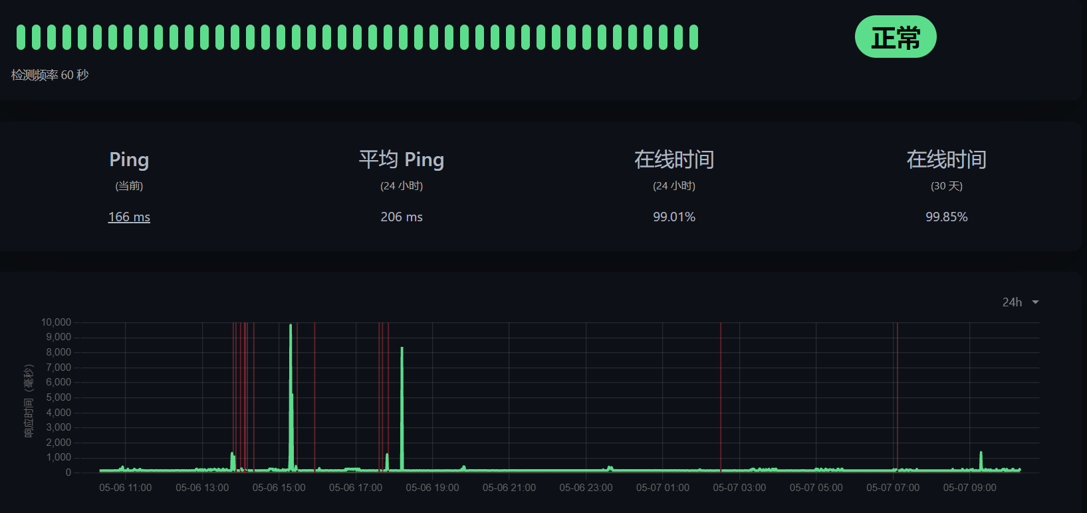Click the green 正常 status badge
Viewport: 1087px width, 513px height.
896,37
